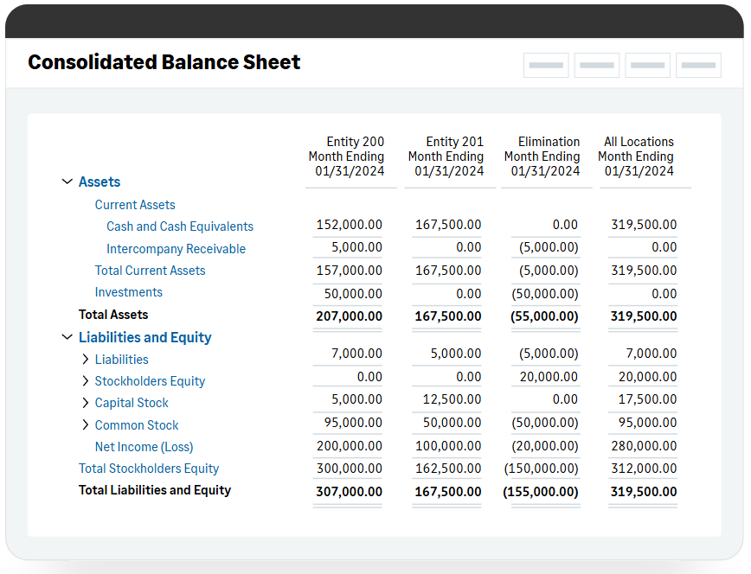The width and height of the screenshot is (751, 574).
Task: Click the Total Assets row label
Action: [113, 315]
